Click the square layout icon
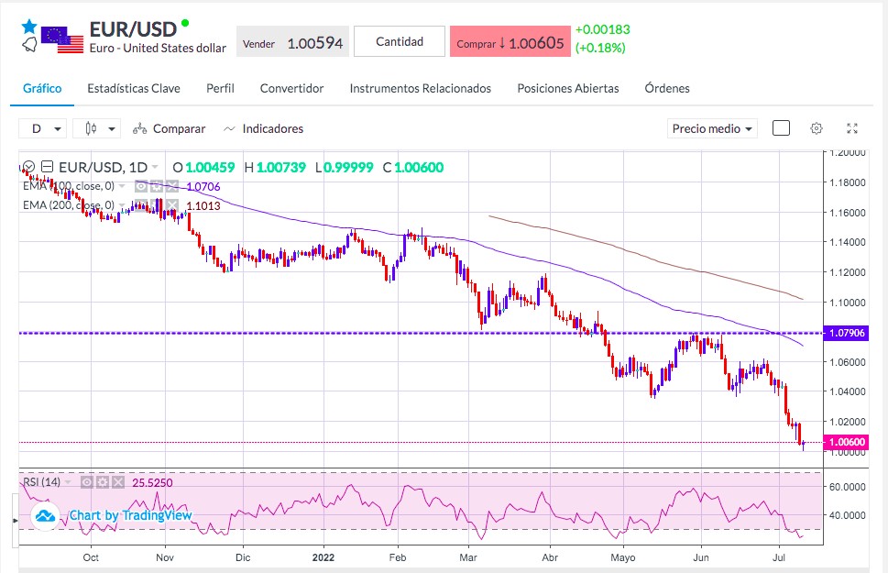 [781, 128]
